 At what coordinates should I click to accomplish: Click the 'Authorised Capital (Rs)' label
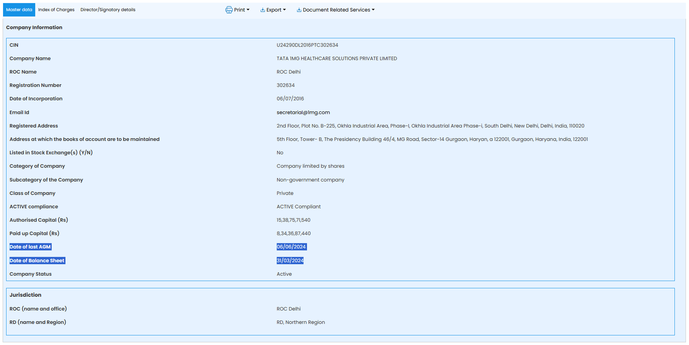39,220
